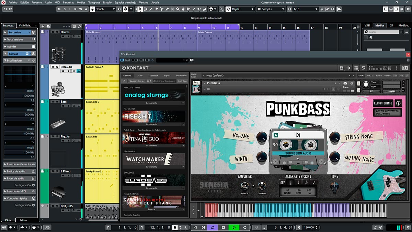The image size is (412, 232).
Task: Toggle AQ auto quantize button
Action: click(x=47, y=227)
